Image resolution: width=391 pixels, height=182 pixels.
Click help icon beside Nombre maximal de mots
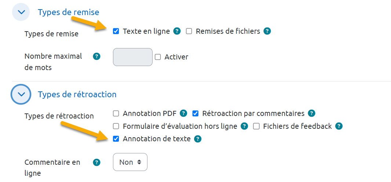(96, 57)
